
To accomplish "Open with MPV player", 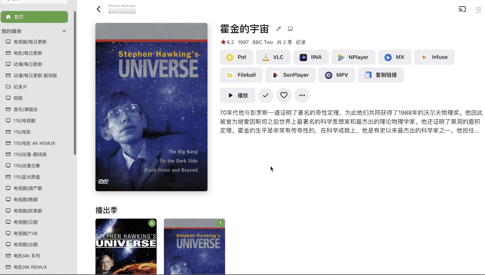I will tap(337, 75).
